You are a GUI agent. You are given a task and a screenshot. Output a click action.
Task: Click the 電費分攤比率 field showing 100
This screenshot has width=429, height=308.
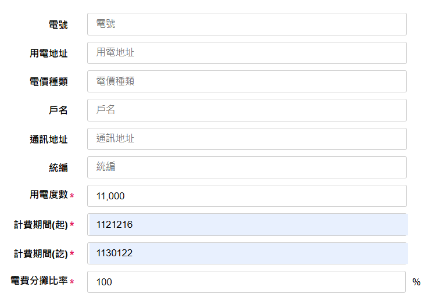tap(246, 282)
